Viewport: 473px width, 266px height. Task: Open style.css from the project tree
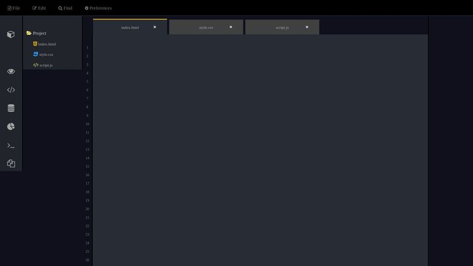[x=46, y=54]
